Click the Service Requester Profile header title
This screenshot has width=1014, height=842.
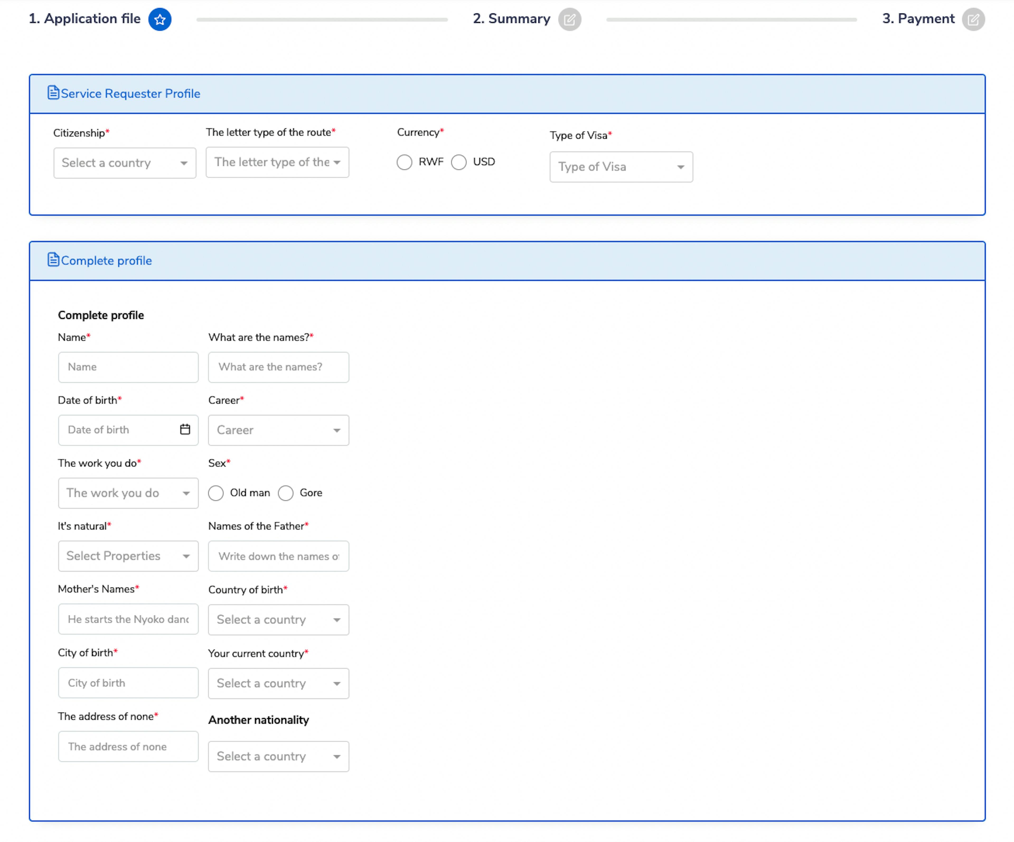[x=130, y=94]
